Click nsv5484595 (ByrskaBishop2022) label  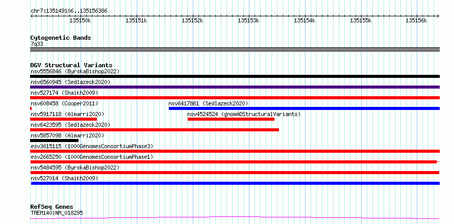pos(75,167)
